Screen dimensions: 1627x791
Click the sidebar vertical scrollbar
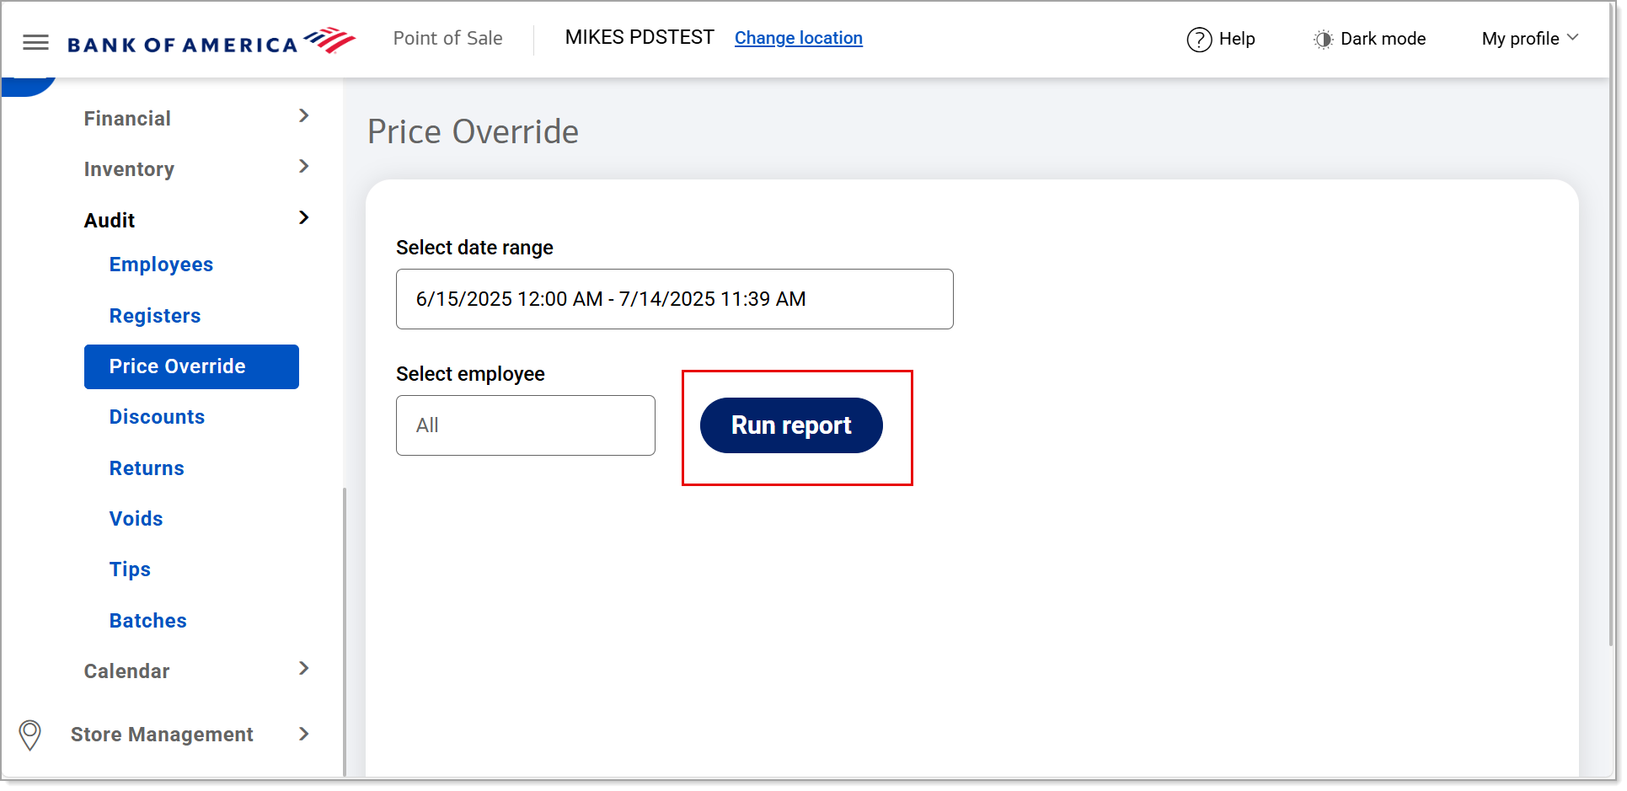coord(345,632)
